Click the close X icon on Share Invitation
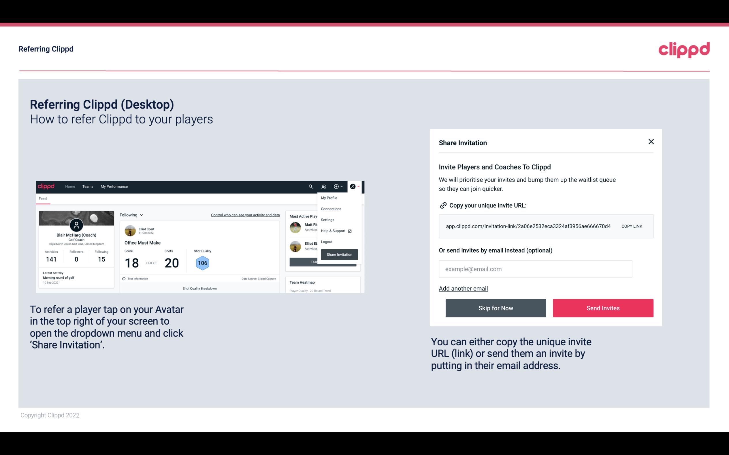This screenshot has width=729, height=455. [651, 142]
